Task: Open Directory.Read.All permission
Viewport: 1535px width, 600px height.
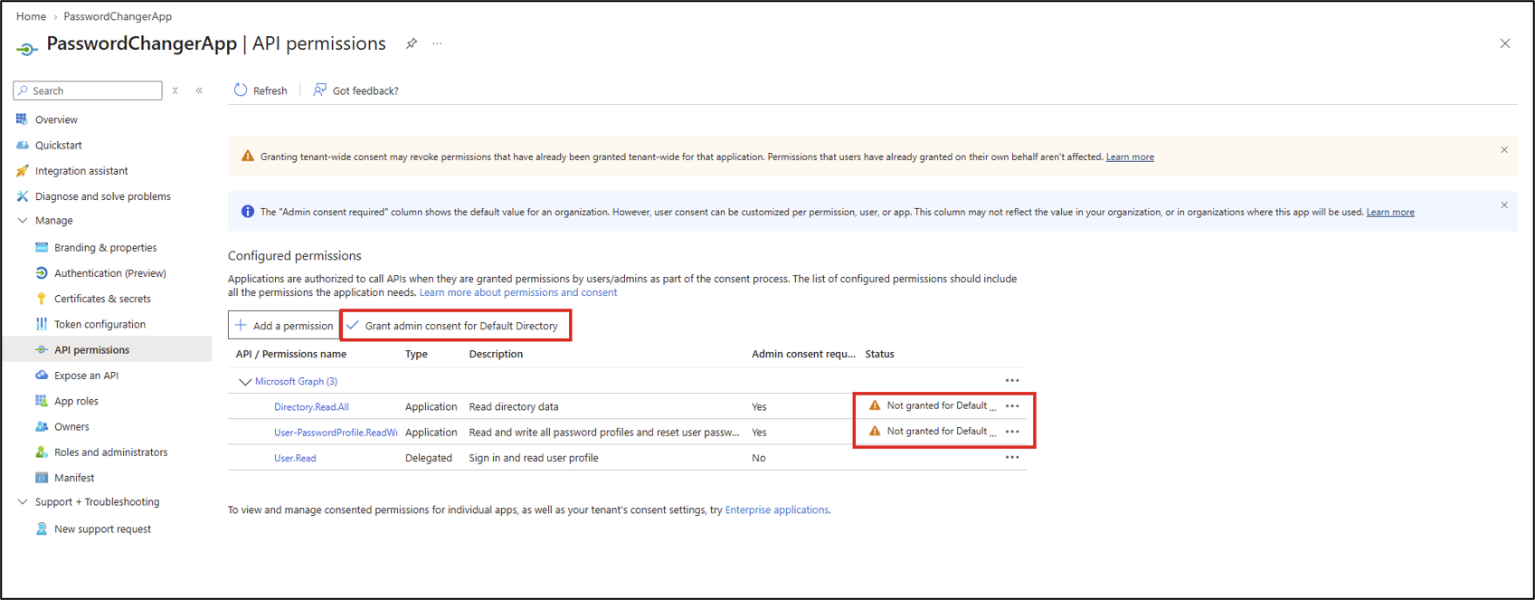Action: (x=311, y=407)
